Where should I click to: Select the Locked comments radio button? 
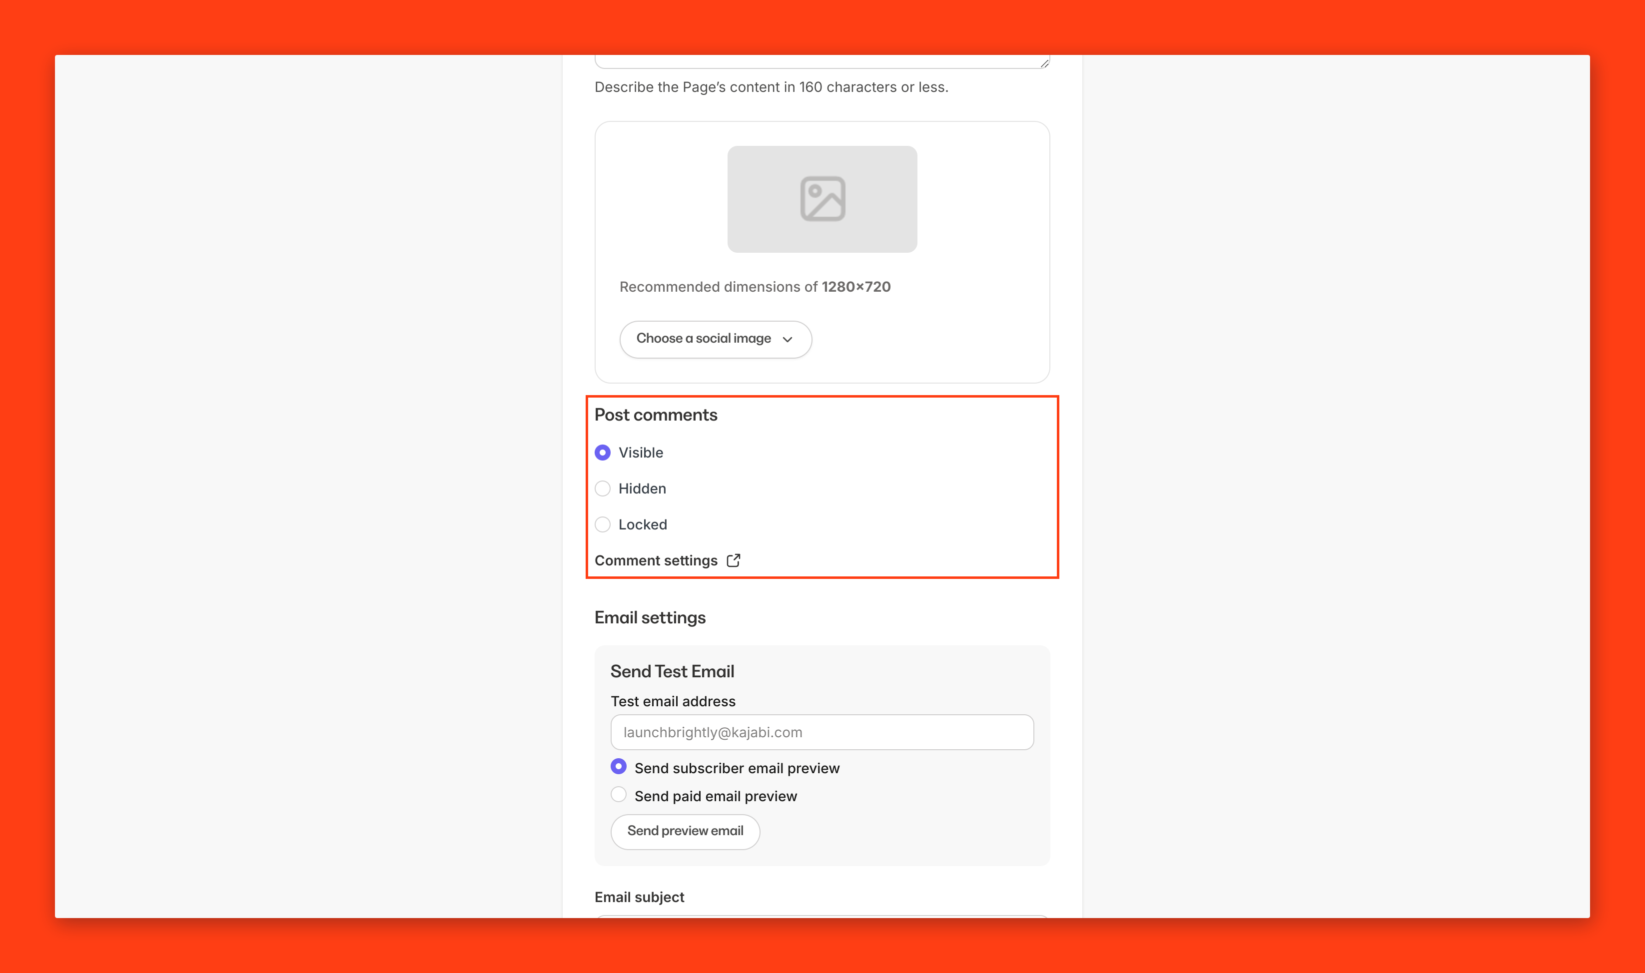point(603,524)
